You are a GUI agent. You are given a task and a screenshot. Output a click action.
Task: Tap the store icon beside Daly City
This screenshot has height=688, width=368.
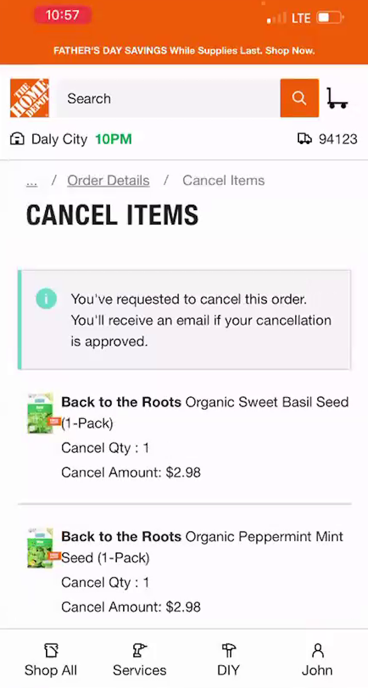(x=17, y=139)
